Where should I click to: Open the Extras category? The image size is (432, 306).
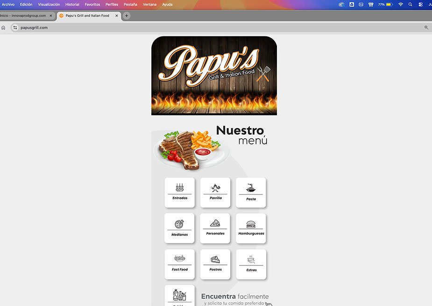251,264
